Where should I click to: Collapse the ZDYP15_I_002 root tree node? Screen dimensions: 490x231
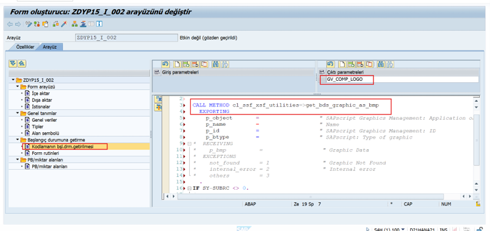coord(12,80)
